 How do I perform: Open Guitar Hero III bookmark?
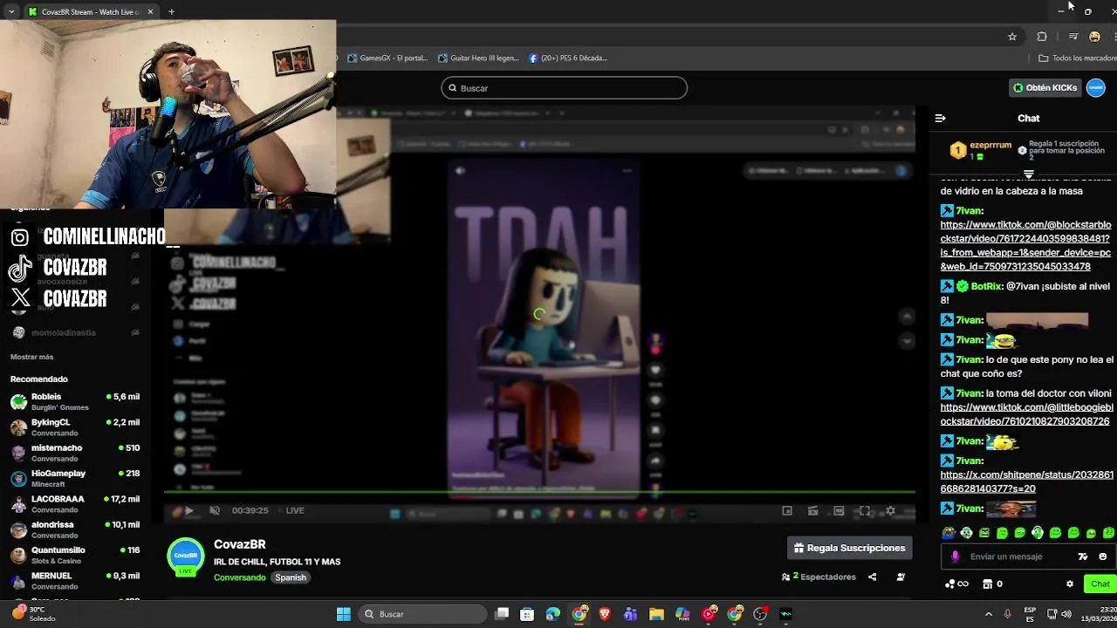[478, 58]
